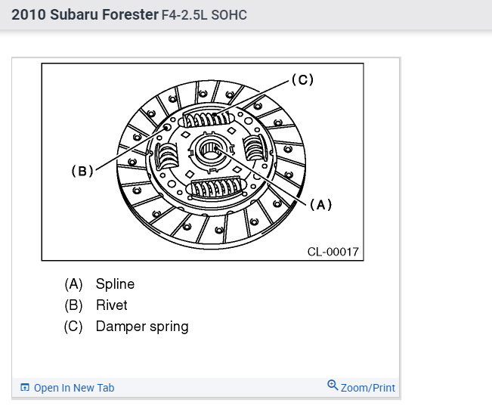Click the top damper spring in diagram
Viewport: 492px width, 415px height.
pos(208,119)
